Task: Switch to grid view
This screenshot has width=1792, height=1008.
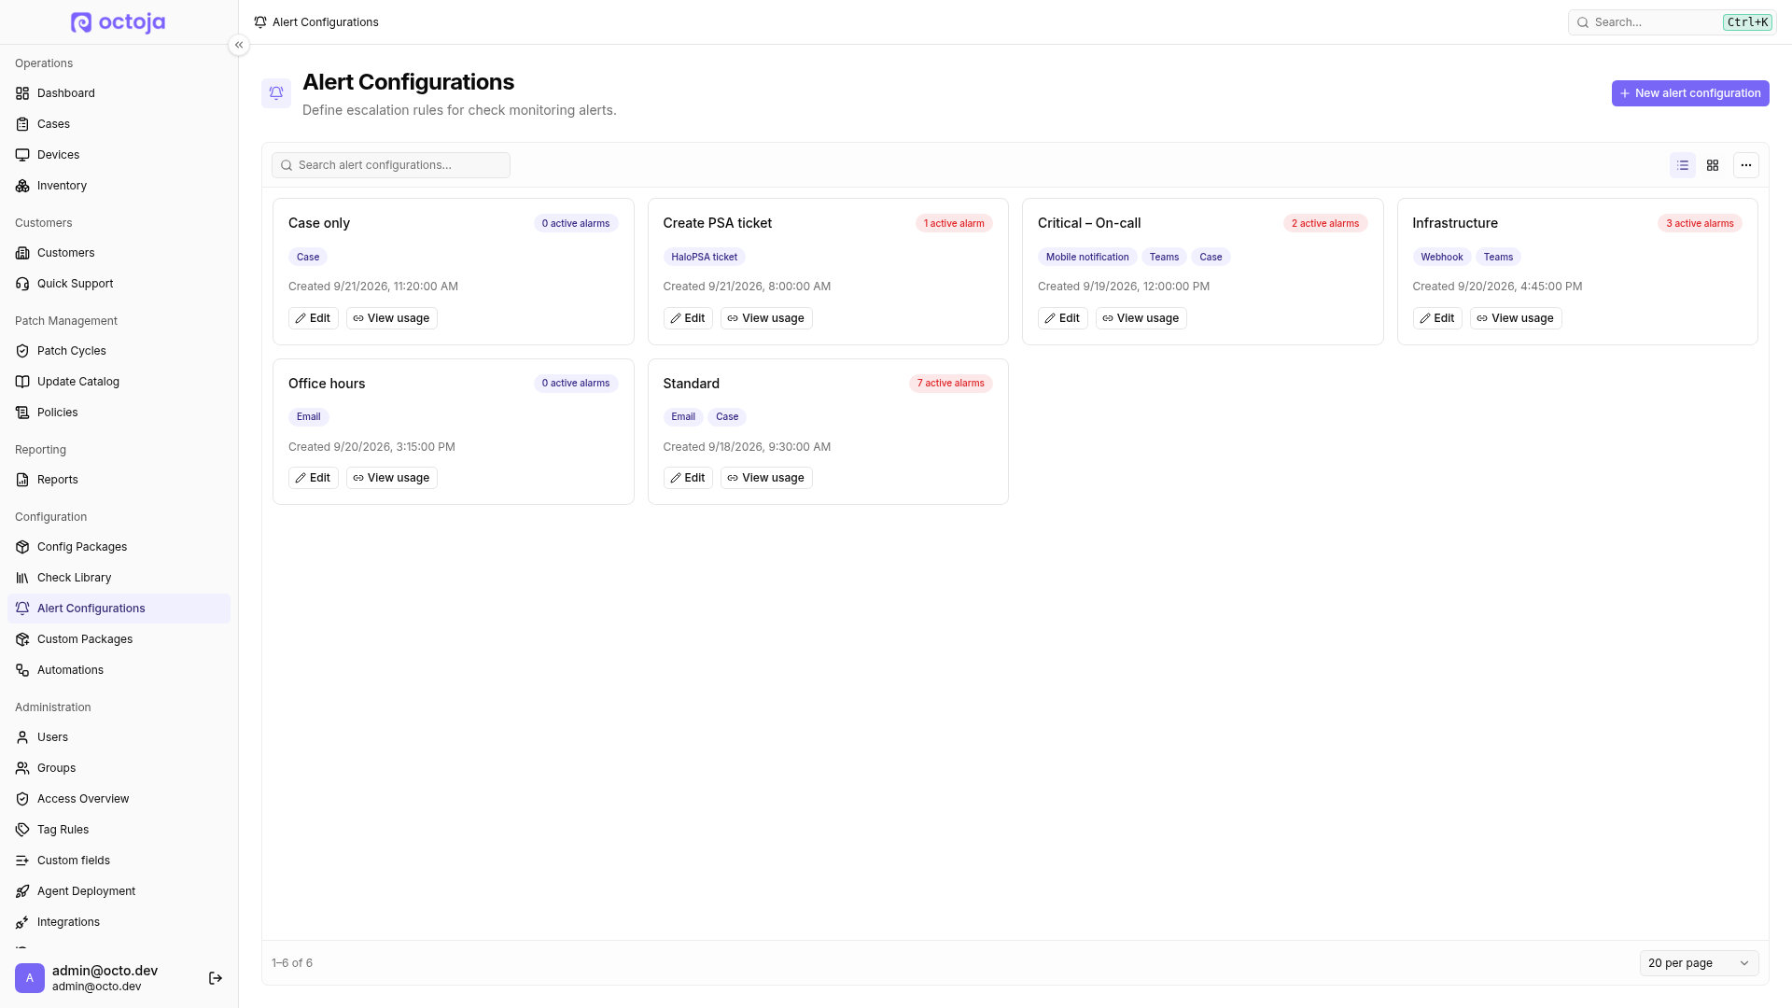Action: pyautogui.click(x=1713, y=165)
